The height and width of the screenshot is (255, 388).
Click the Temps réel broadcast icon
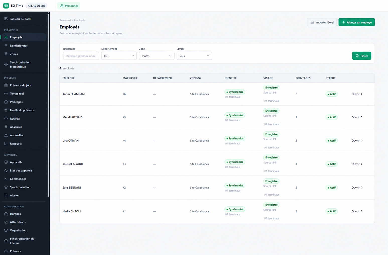(6, 94)
